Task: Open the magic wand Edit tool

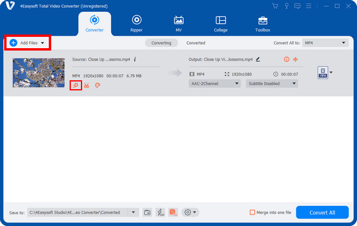Action: coord(76,86)
